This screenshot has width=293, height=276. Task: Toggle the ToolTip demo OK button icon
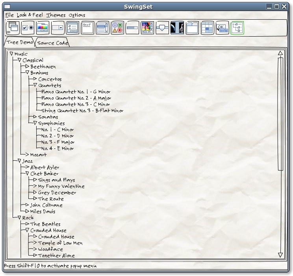point(222,28)
